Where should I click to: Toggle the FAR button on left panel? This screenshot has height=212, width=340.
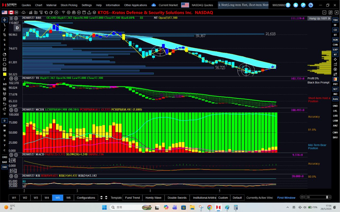click(x=5, y=167)
